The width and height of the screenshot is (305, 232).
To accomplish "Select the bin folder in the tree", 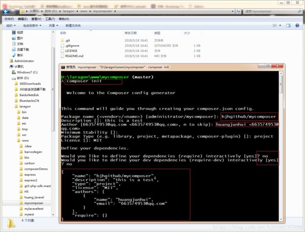I will point(24,112).
